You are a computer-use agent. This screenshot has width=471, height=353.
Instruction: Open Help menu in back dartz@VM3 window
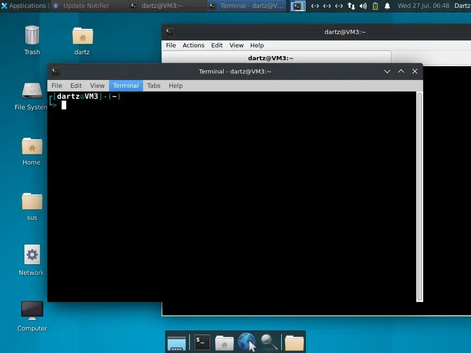[257, 46]
